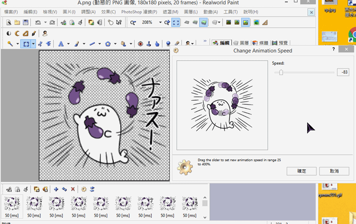Select the Text tool letter A
This screenshot has width=356, height=224.
61,43
